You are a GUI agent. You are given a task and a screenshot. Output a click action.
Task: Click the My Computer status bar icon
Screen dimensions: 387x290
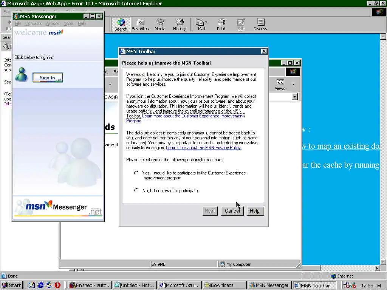click(x=222, y=264)
